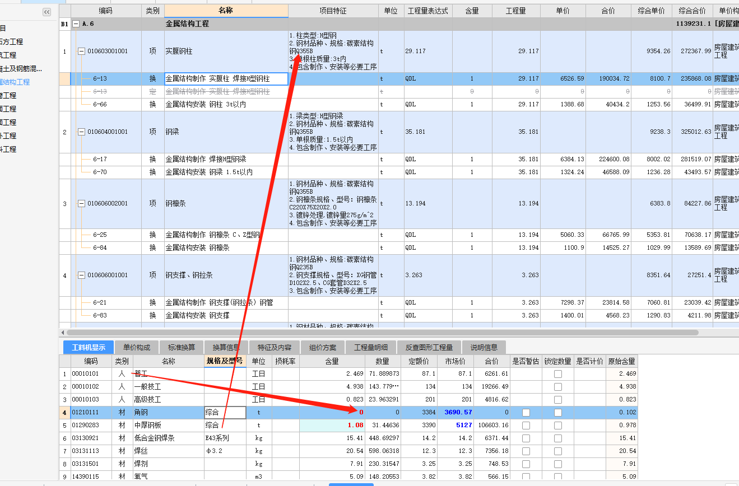
Task: Select 土及钢筋混... in the left navigation
Action: tap(21, 69)
